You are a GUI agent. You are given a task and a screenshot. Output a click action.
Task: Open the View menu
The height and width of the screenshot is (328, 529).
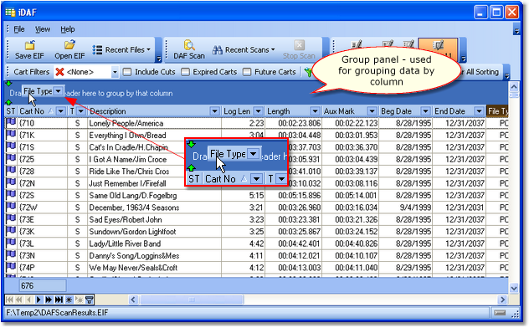pyautogui.click(x=43, y=29)
